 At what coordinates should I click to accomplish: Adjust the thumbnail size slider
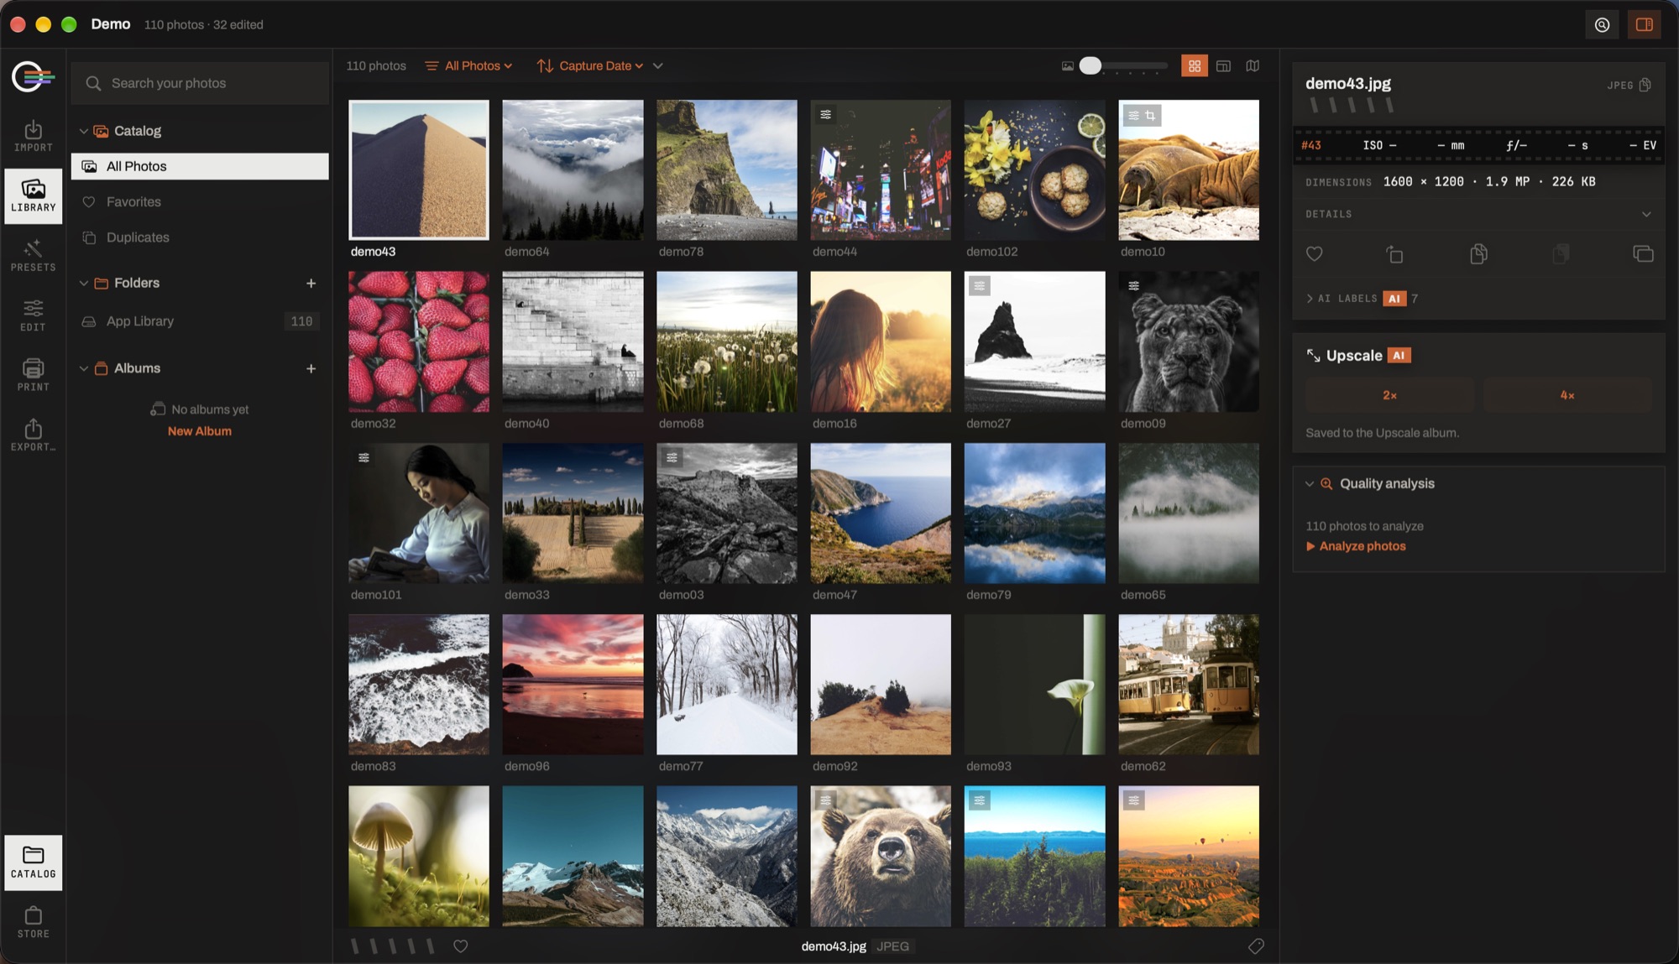tap(1123, 65)
